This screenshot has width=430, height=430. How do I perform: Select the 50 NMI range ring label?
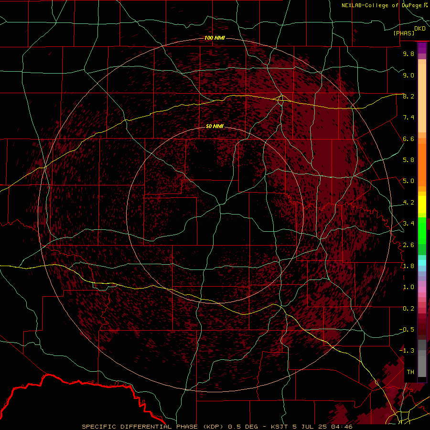pos(215,126)
